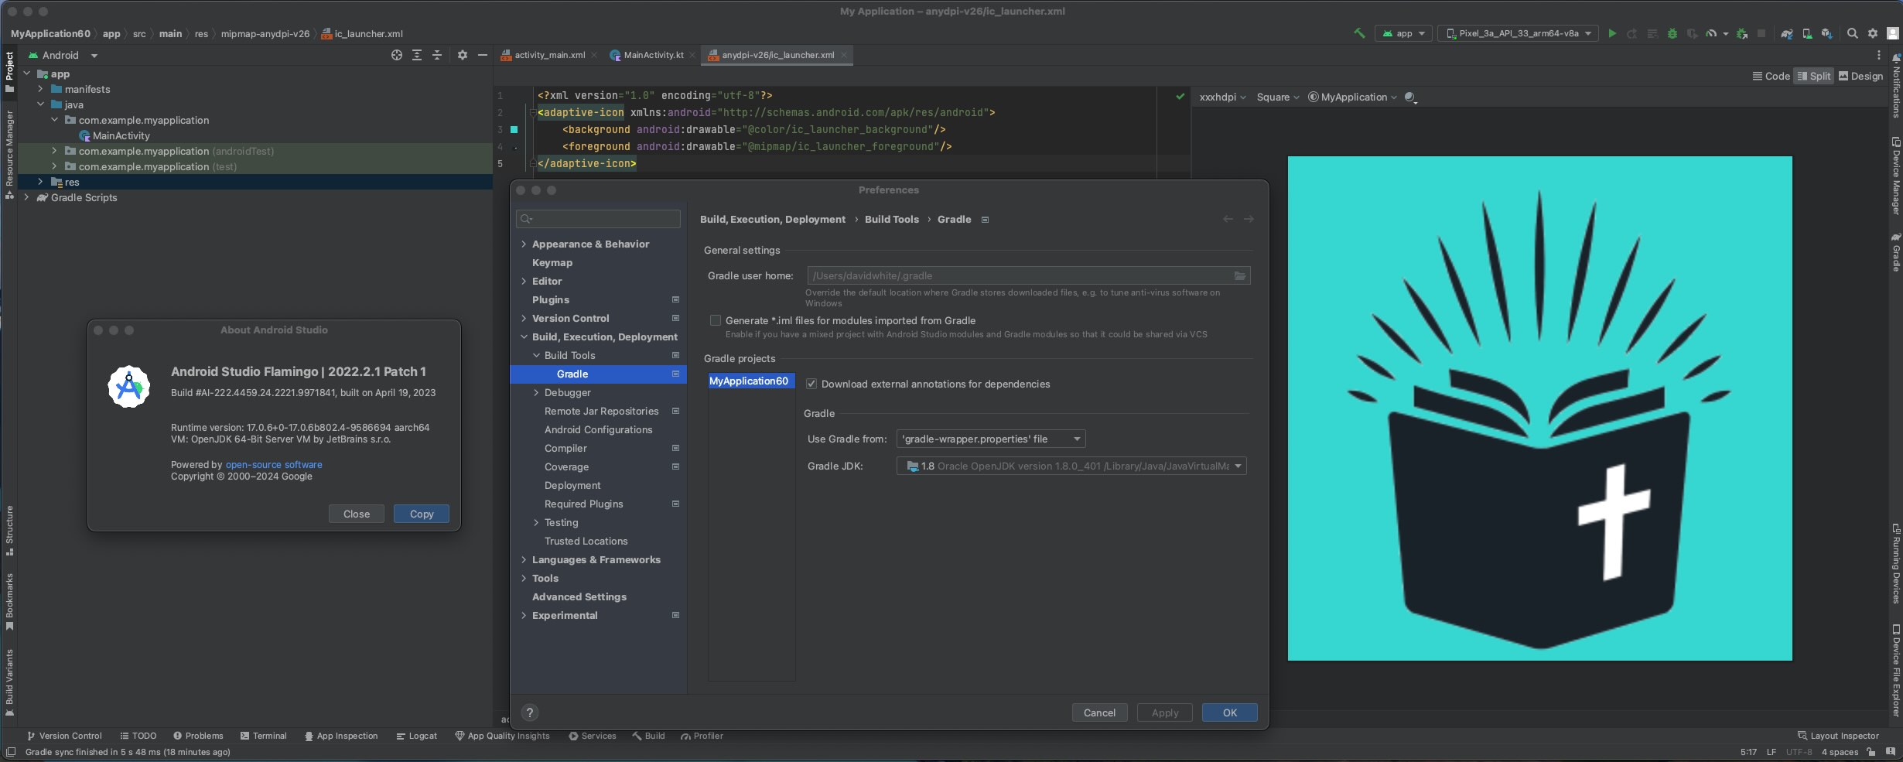Open the Use Gradle from dropdown

click(x=991, y=439)
